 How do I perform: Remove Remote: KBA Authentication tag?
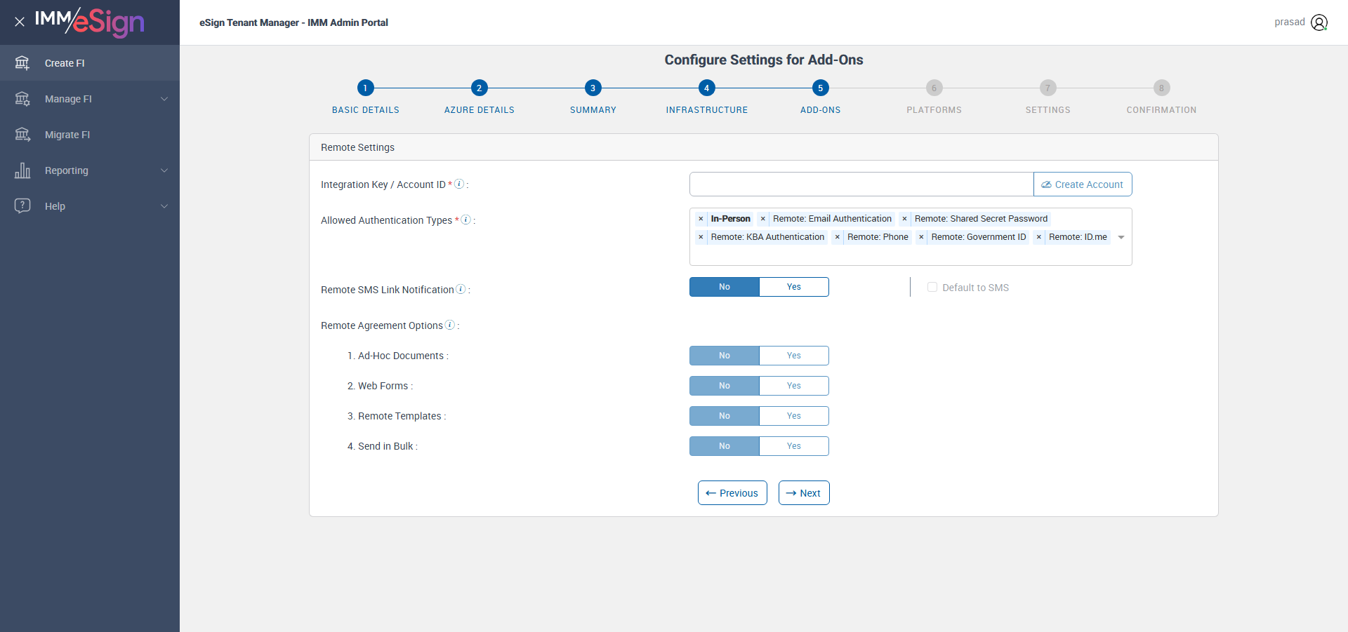[x=701, y=237]
